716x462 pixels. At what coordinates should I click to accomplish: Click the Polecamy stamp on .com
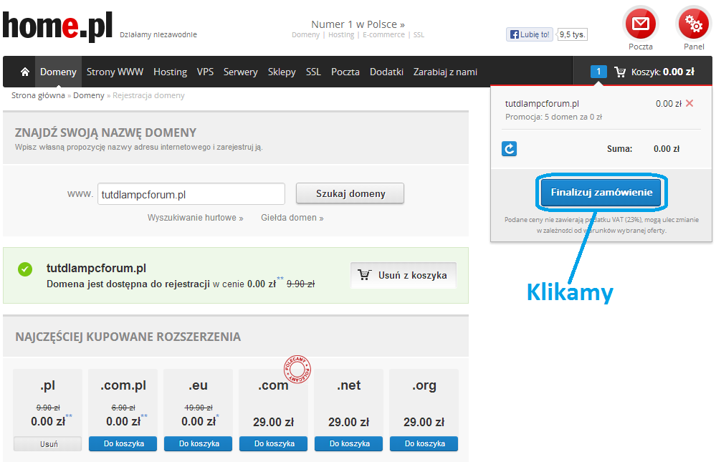coord(297,370)
